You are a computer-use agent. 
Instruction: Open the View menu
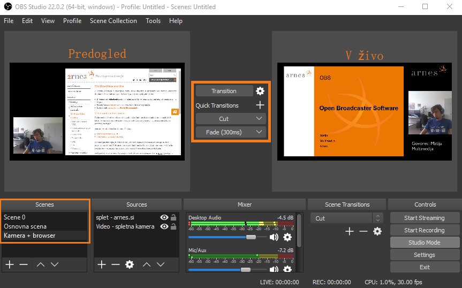tap(48, 21)
